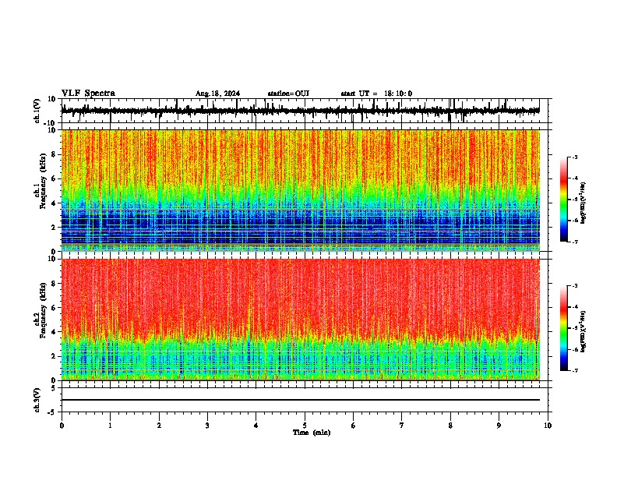Click the ch.2 color scale bar
The image size is (617, 477).
563,328
